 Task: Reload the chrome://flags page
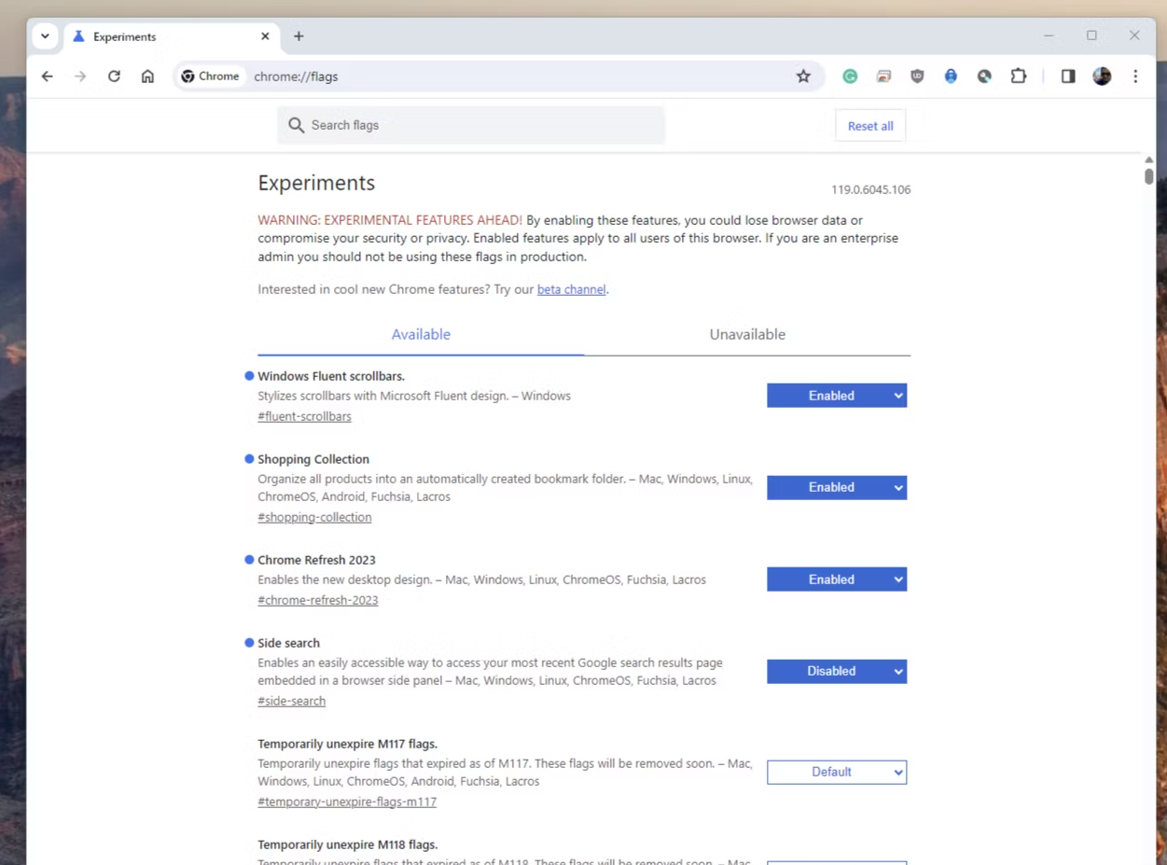coord(114,77)
